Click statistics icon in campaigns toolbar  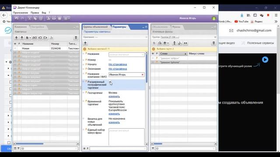(51, 38)
